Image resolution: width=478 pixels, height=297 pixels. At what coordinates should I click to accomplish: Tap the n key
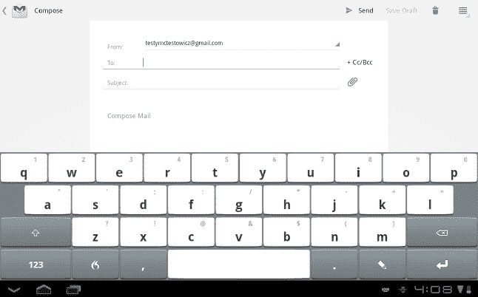coord(334,232)
